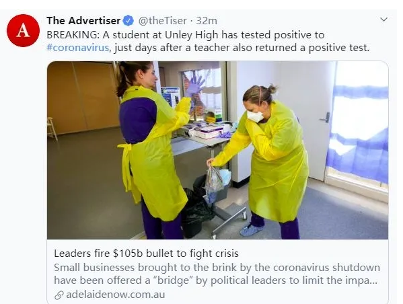Image resolution: width=403 pixels, height=304 pixels.
Task: Click the 32m tweet timestamp
Action: tap(207, 21)
